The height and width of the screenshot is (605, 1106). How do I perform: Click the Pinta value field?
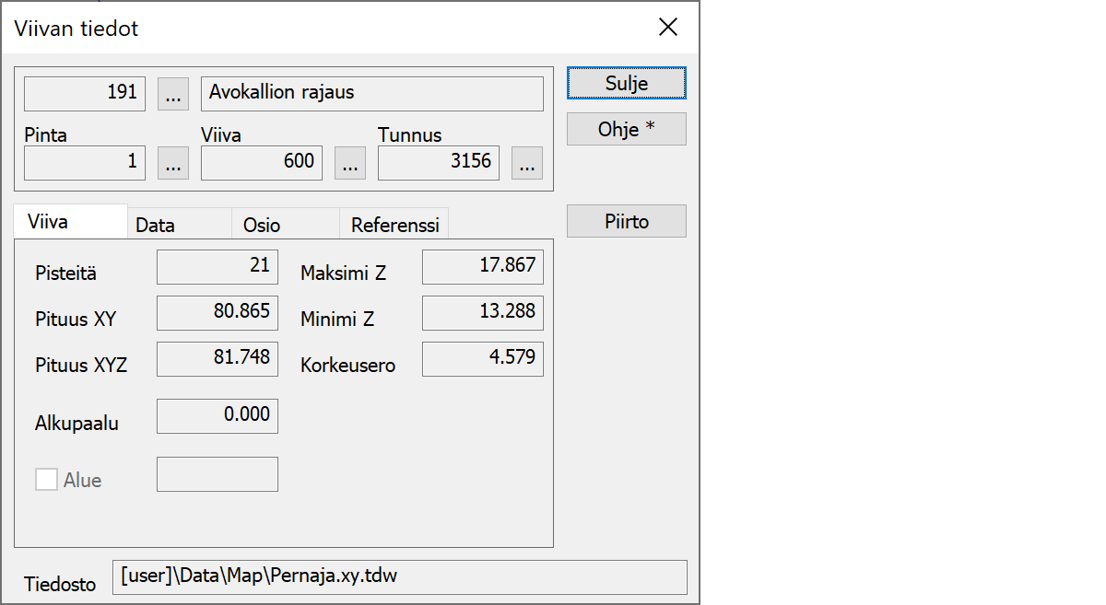coord(85,163)
